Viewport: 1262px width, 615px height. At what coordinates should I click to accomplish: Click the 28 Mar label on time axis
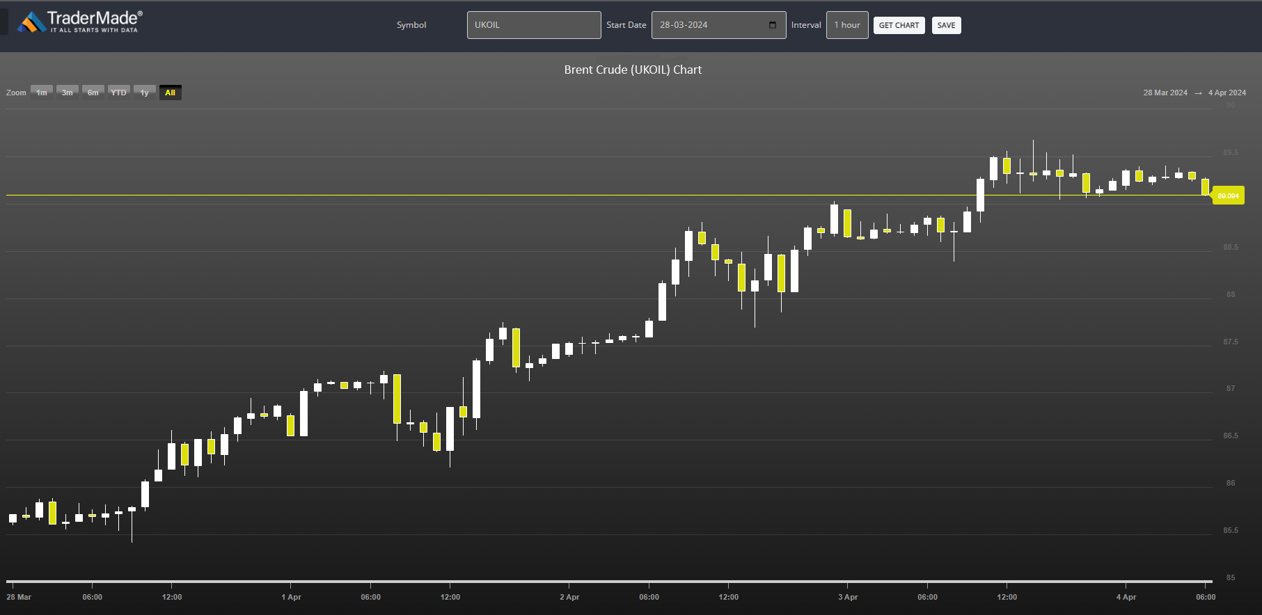(19, 597)
